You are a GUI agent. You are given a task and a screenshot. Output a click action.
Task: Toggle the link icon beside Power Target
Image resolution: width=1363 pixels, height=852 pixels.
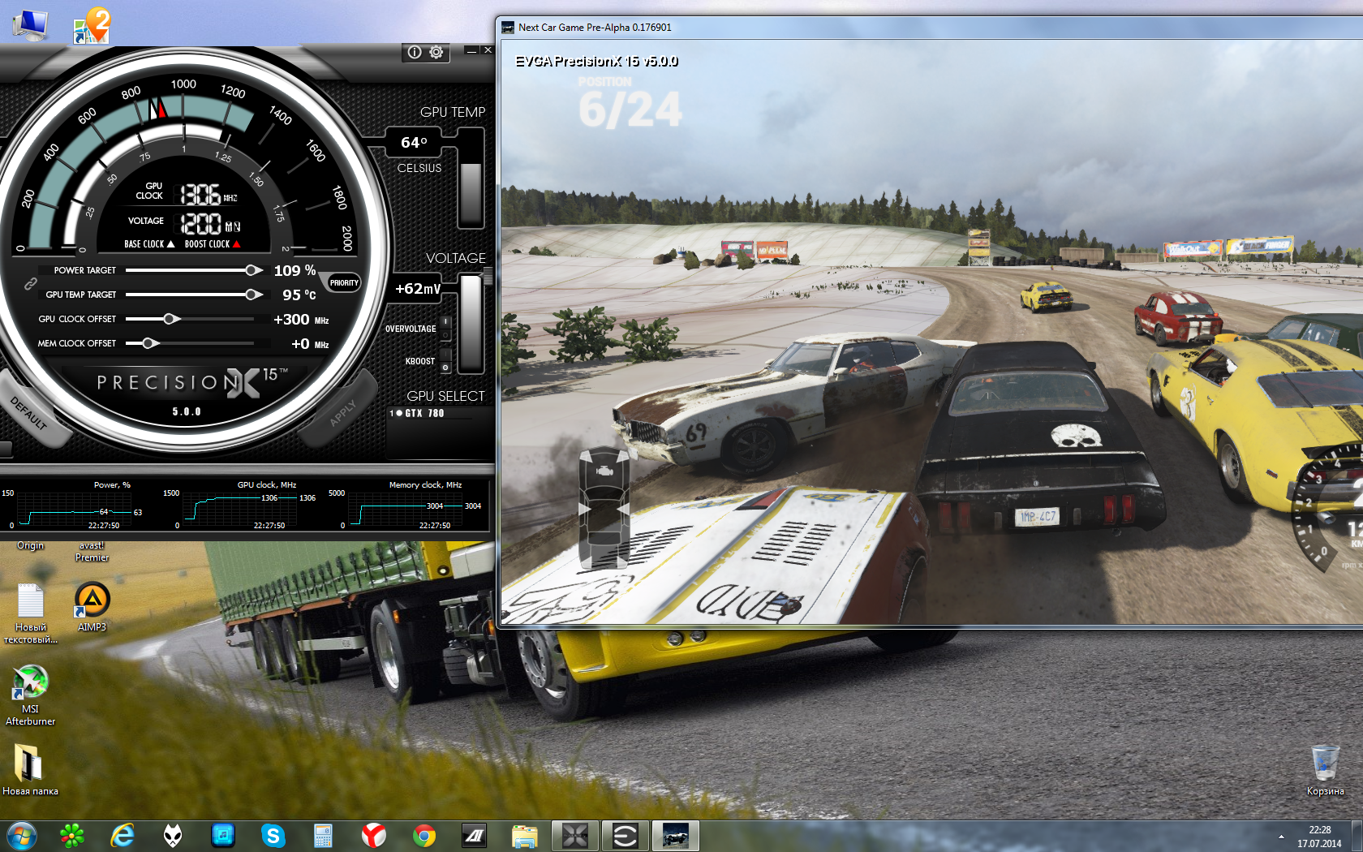tap(30, 283)
